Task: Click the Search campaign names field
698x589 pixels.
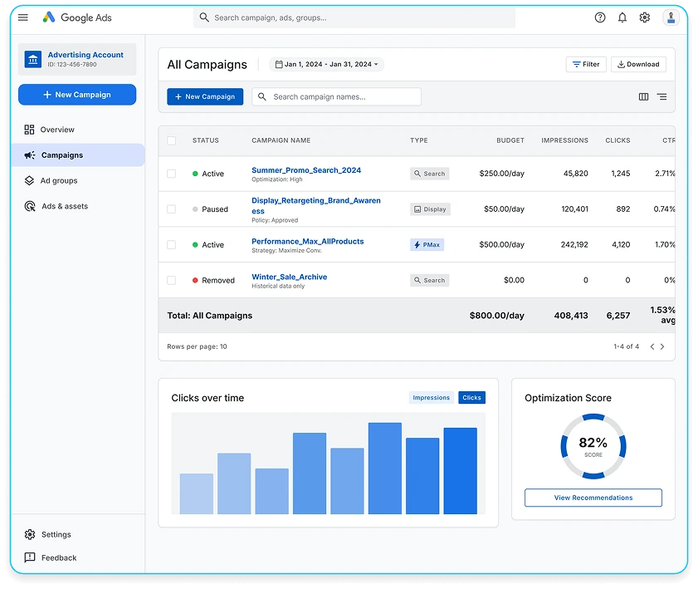Action: pyautogui.click(x=336, y=96)
